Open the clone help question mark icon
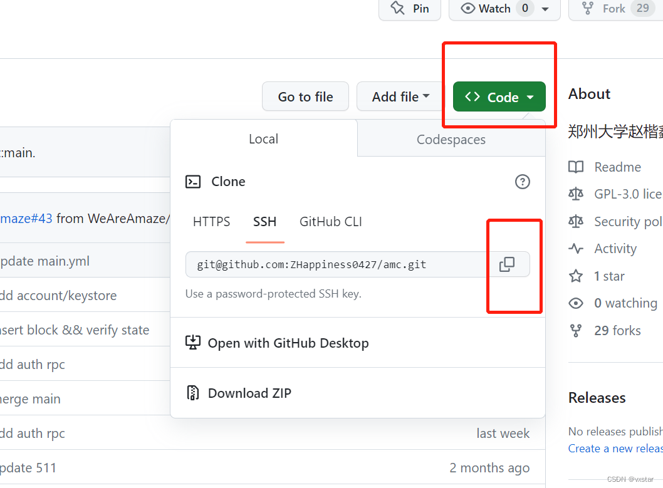663x488 pixels. [522, 182]
